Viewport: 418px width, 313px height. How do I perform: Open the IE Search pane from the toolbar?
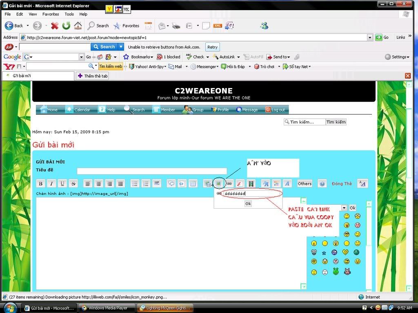tap(98, 26)
